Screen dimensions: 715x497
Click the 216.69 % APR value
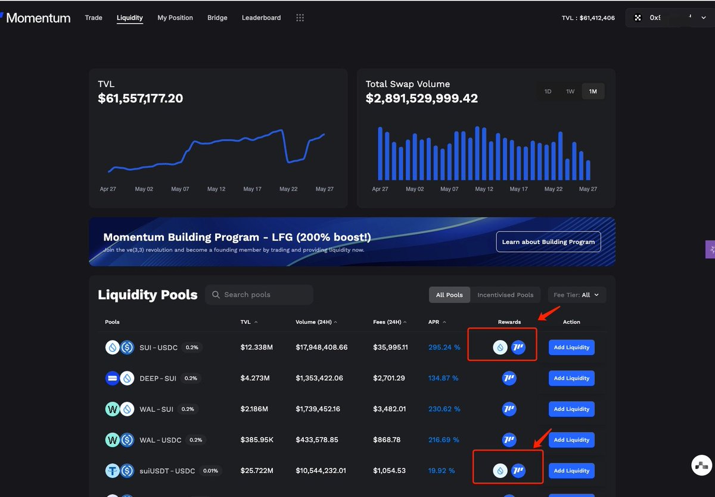tap(444, 440)
